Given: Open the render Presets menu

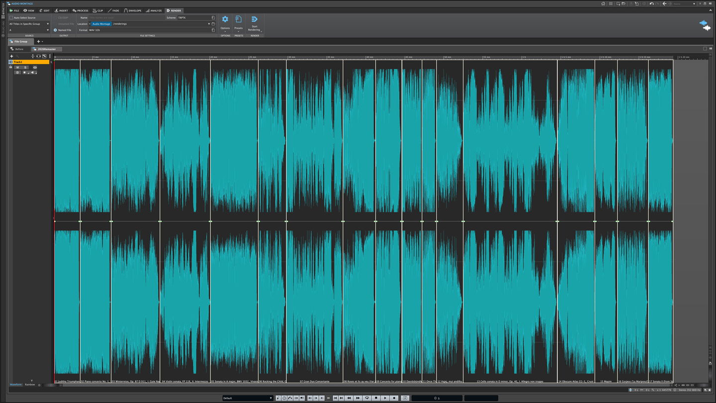Looking at the screenshot, I should 239,19.
